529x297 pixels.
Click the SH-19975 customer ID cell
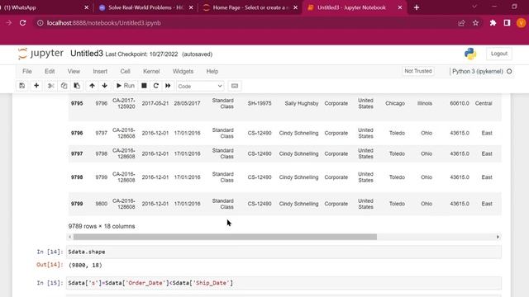coord(260,103)
